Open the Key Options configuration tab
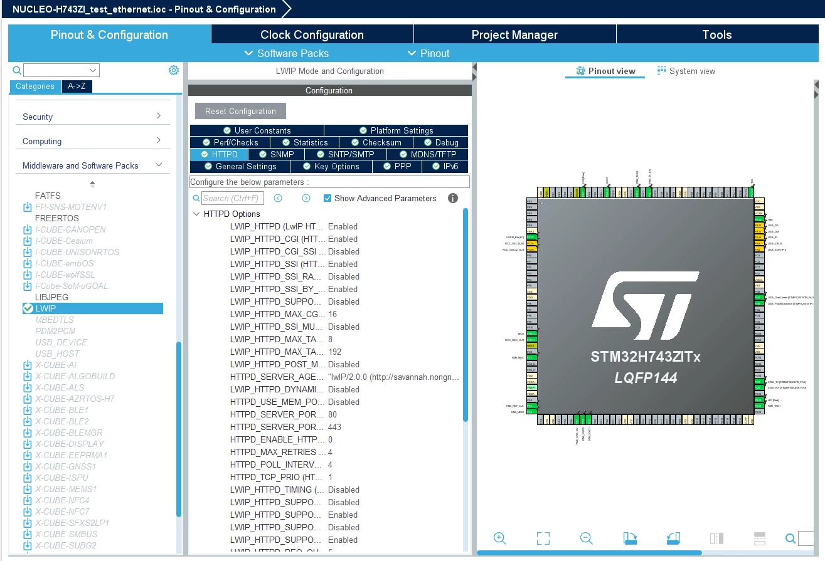This screenshot has width=825, height=561. [x=331, y=166]
